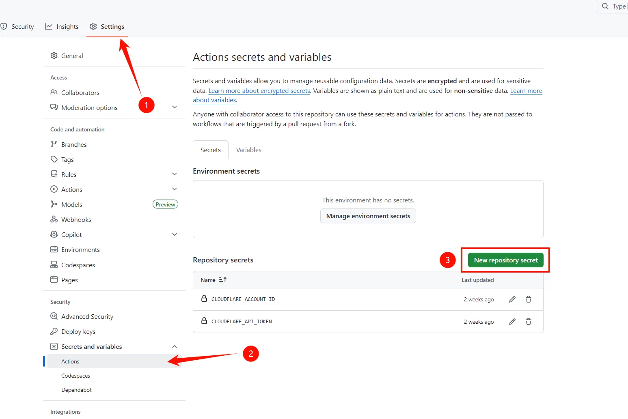Expand the Moderation options chevron
The image size is (628, 419).
(175, 107)
